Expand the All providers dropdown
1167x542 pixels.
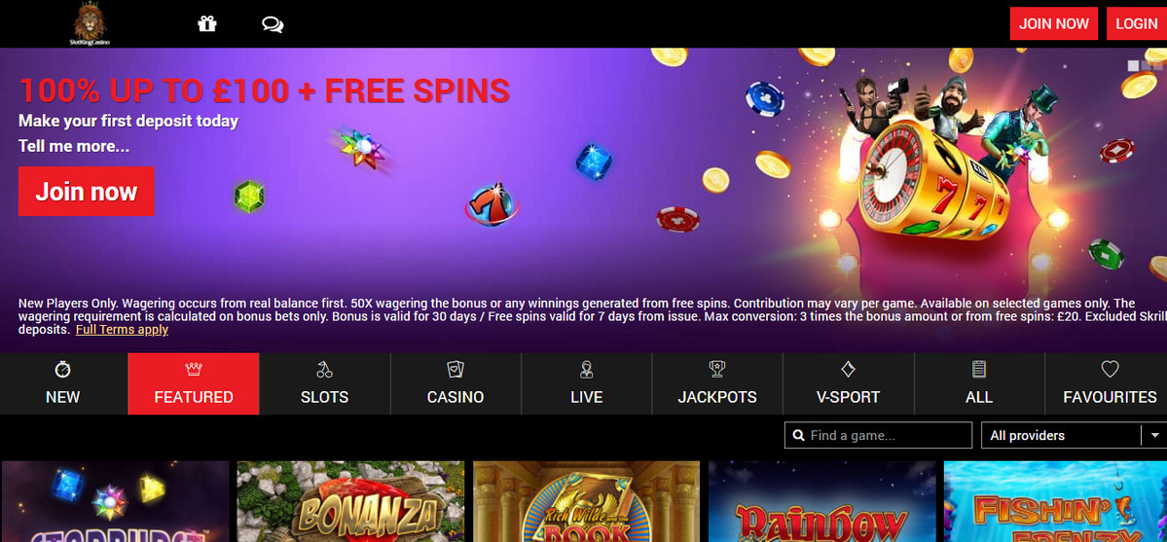pos(1074,436)
